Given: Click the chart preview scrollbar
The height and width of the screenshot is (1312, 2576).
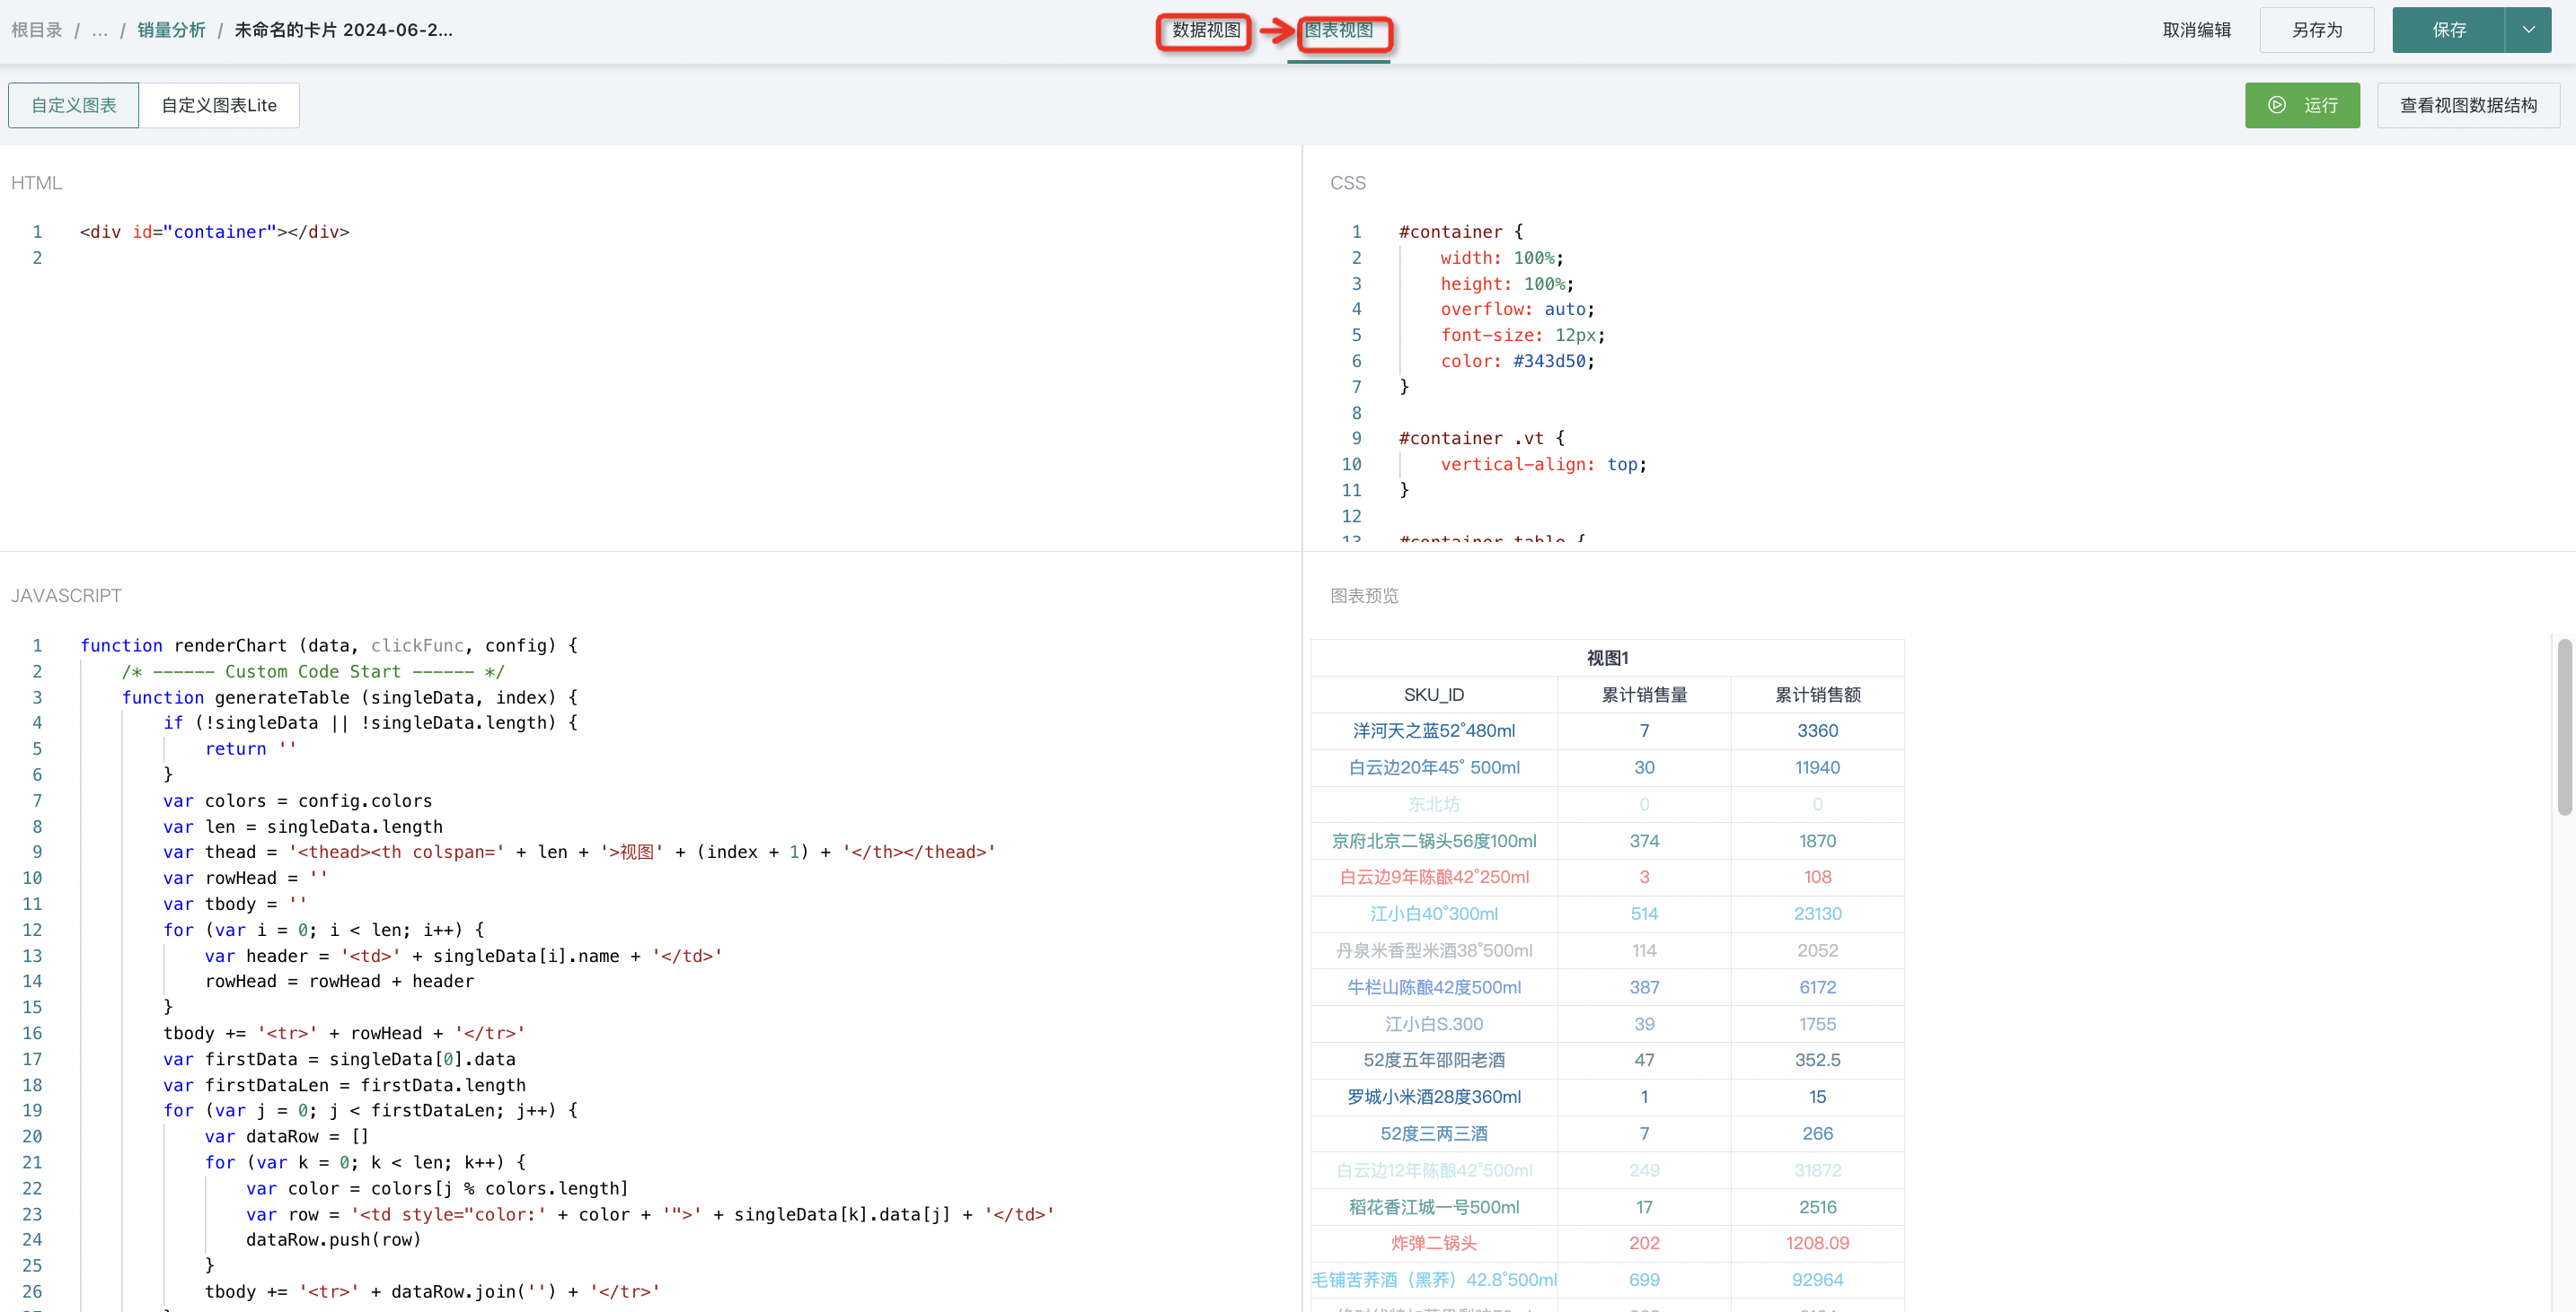Looking at the screenshot, I should (x=2565, y=728).
